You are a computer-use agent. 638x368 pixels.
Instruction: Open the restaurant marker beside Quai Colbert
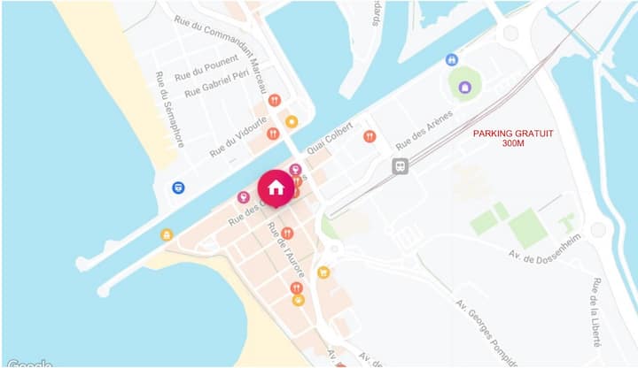point(370,136)
